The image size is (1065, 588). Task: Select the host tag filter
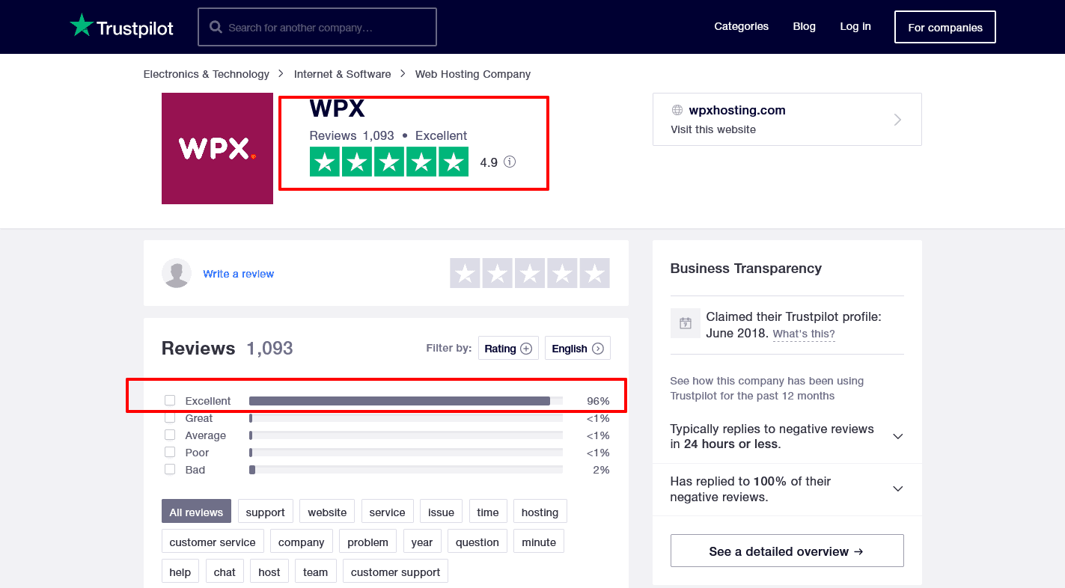(x=269, y=572)
